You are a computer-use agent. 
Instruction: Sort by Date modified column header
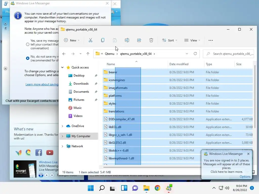click(x=179, y=64)
